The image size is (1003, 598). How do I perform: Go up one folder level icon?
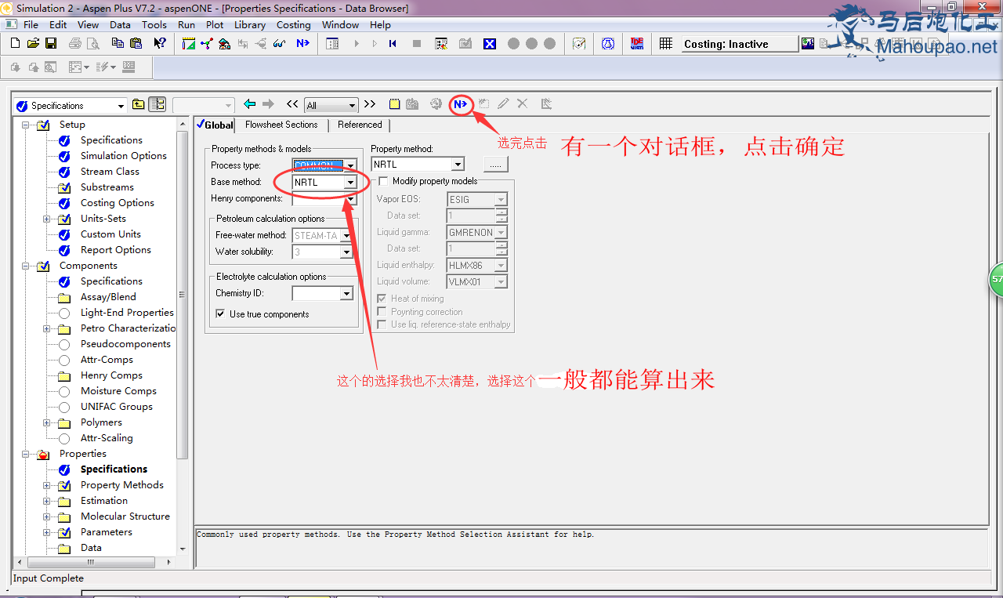coord(138,104)
